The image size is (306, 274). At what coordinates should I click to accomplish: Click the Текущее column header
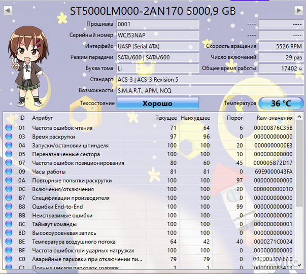coord(166,118)
